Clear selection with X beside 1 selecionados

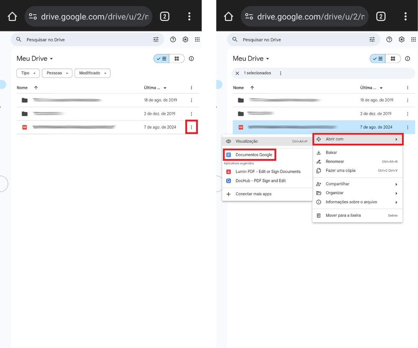click(x=237, y=73)
